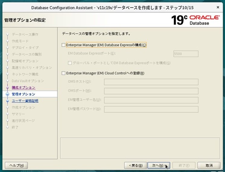
Task: Click the 構成オプション step bullet icon
Action: [x=8, y=88]
